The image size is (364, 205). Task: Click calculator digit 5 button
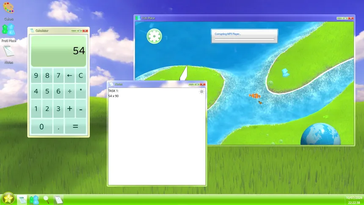click(47, 91)
